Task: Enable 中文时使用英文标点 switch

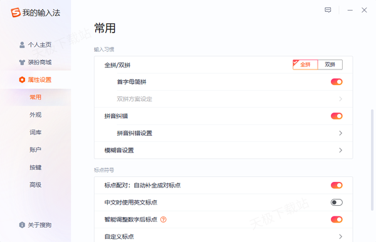Action: pos(337,203)
